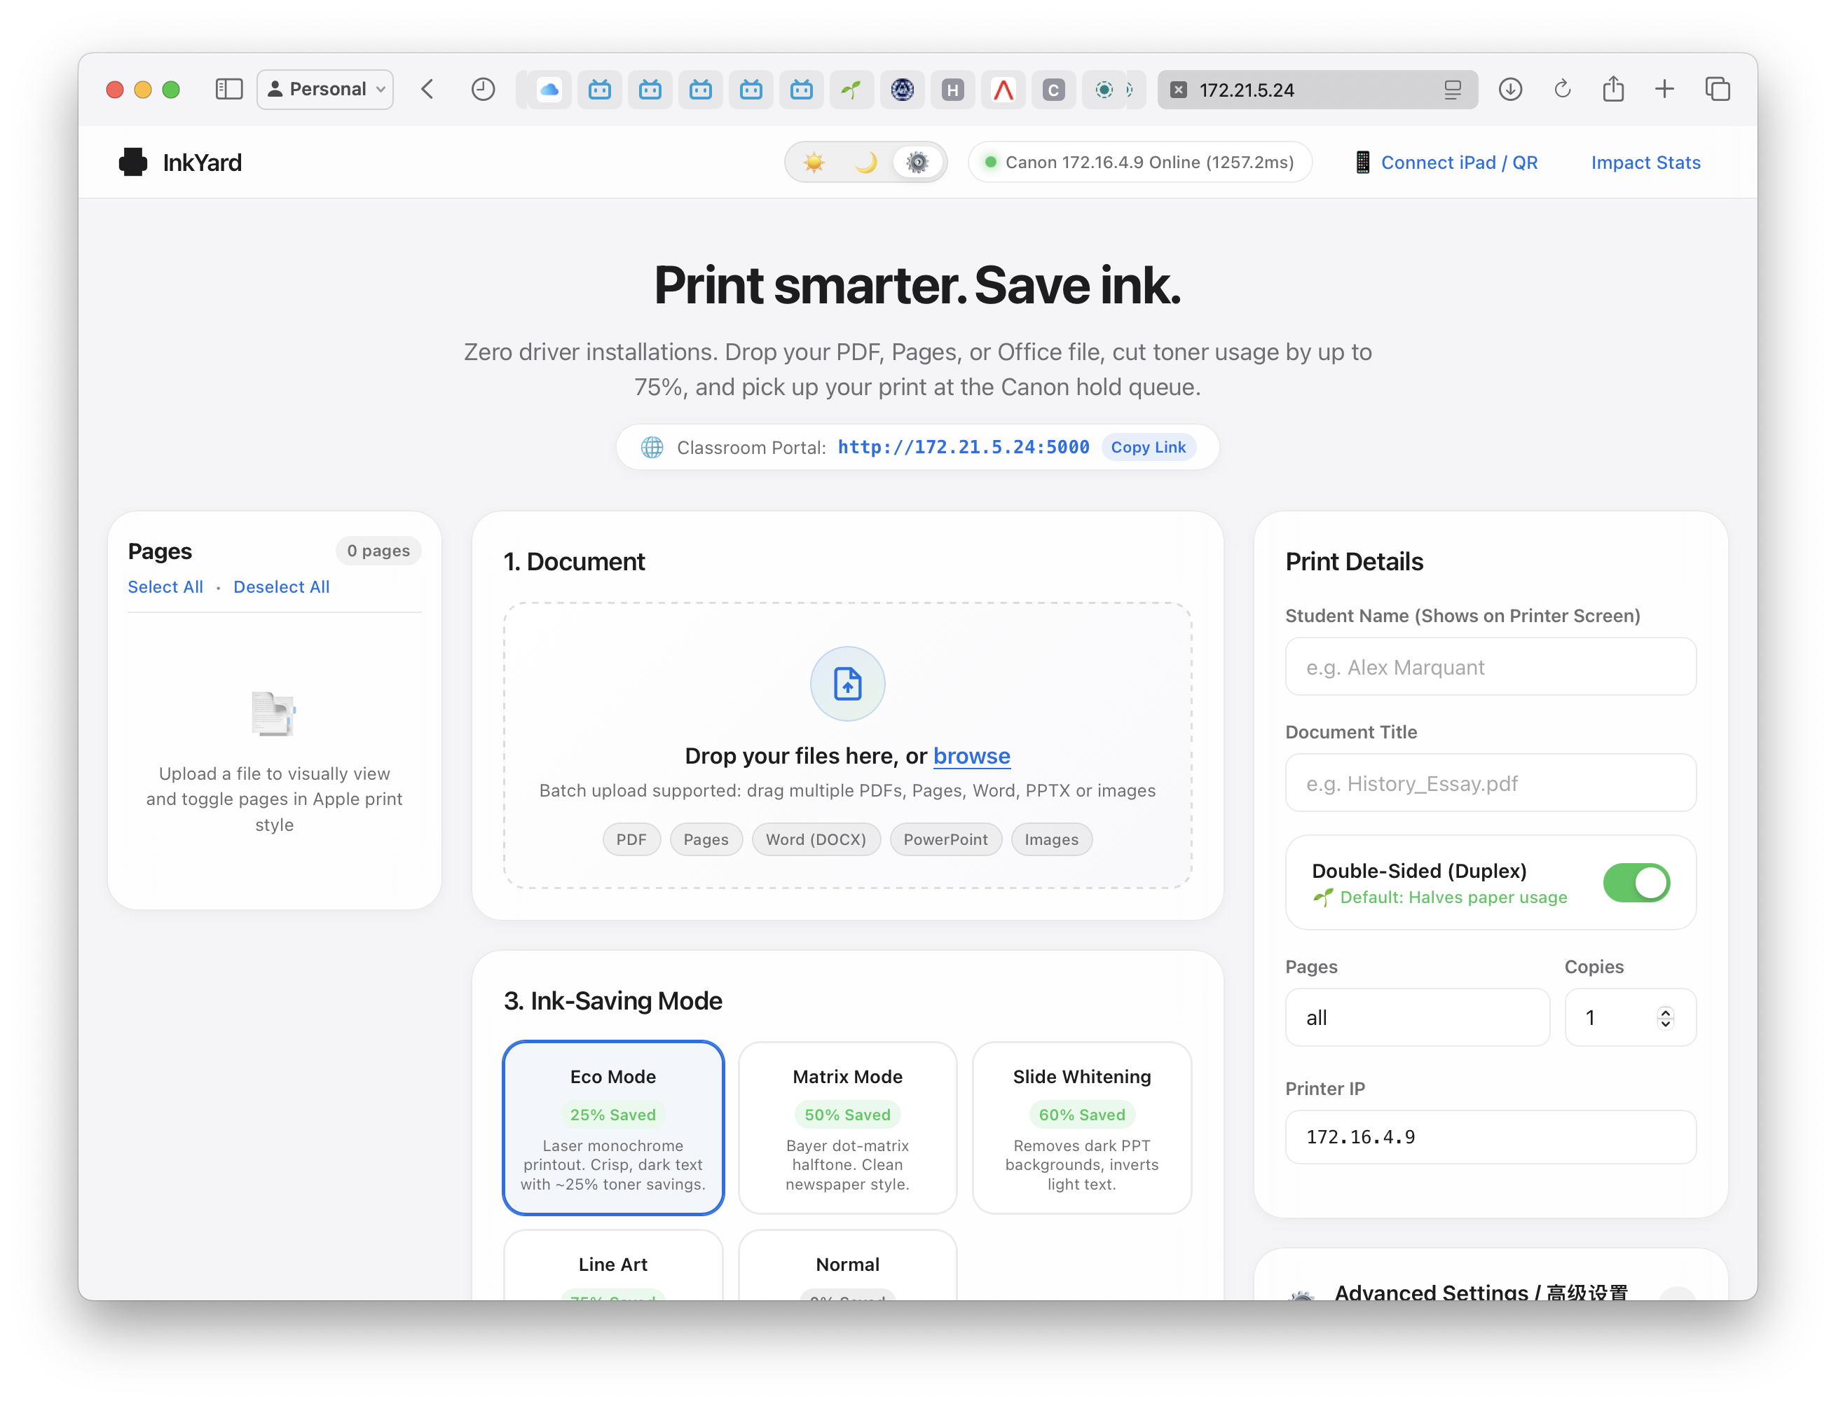Switch to light theme sun icon

814,162
